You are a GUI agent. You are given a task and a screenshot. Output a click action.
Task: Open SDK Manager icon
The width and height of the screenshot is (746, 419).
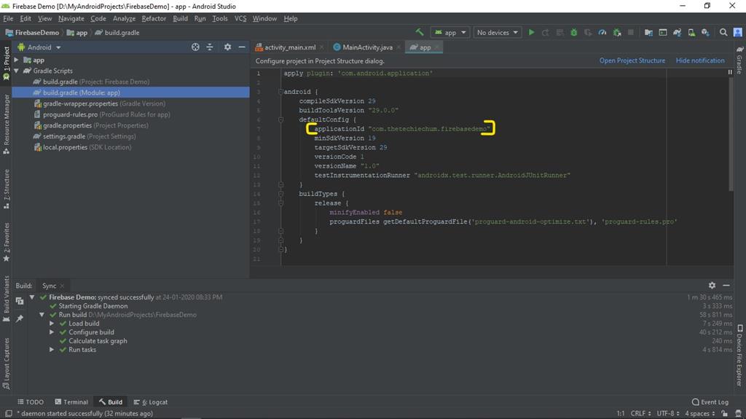pyautogui.click(x=705, y=32)
